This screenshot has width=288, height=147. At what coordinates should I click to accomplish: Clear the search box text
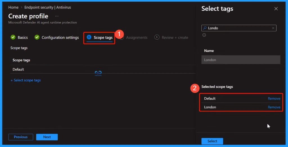[273, 28]
